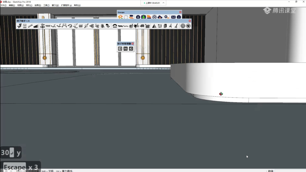Click the 上课中 00:45:01 class timer
The width and height of the screenshot is (306, 172).
(x=152, y=3)
